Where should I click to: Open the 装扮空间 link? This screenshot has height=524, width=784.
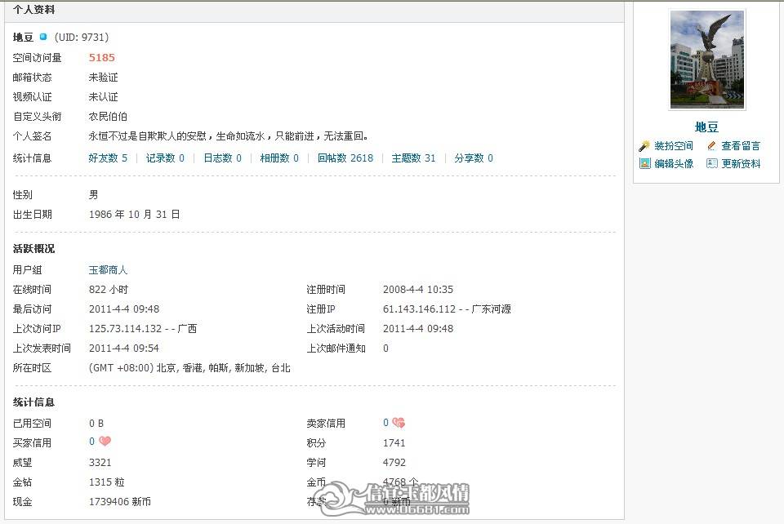pyautogui.click(x=674, y=146)
